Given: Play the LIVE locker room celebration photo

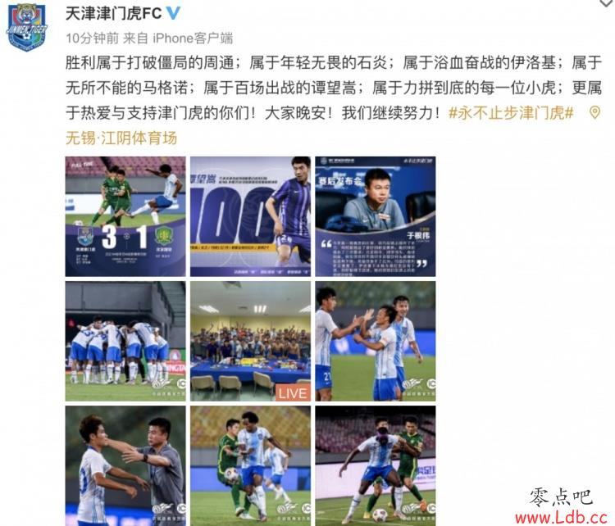Looking at the screenshot, I should (250, 341).
